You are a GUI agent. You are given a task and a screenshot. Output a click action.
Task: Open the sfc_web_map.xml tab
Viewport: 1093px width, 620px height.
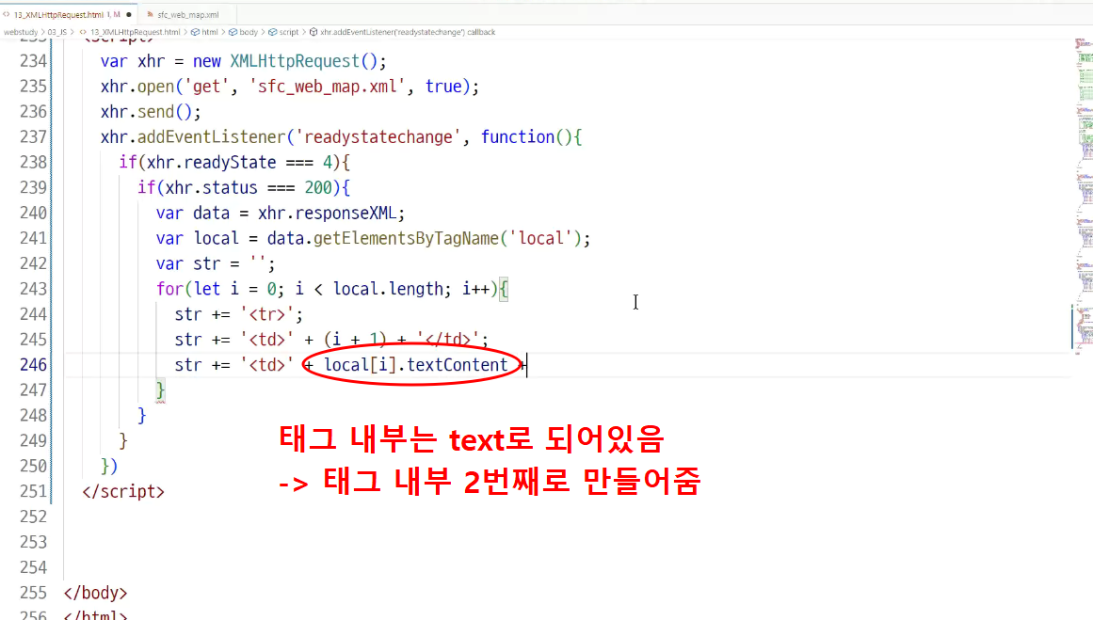[x=187, y=15]
